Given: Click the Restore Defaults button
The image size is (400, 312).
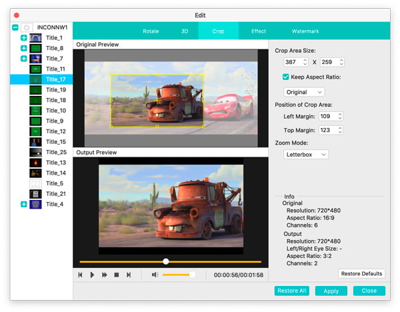Looking at the screenshot, I should pos(361,273).
